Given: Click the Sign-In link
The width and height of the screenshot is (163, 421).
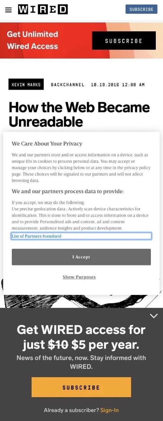Looking at the screenshot, I should pos(109,410).
